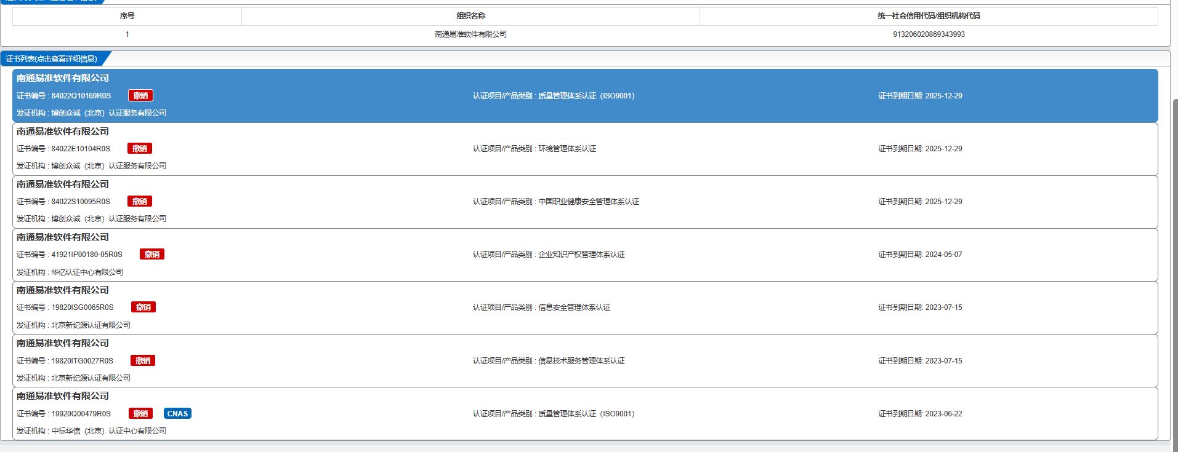This screenshot has height=452, width=1178.
Task: Click the 撤销 badge beside certificate 84022Q10169R0S
Action: (140, 95)
